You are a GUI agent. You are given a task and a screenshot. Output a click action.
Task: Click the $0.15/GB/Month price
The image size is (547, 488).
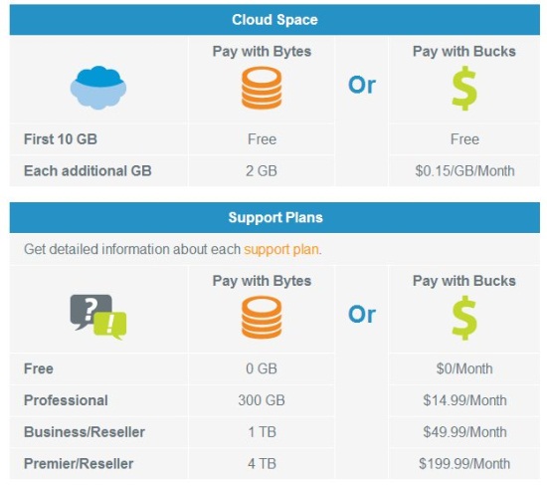464,171
